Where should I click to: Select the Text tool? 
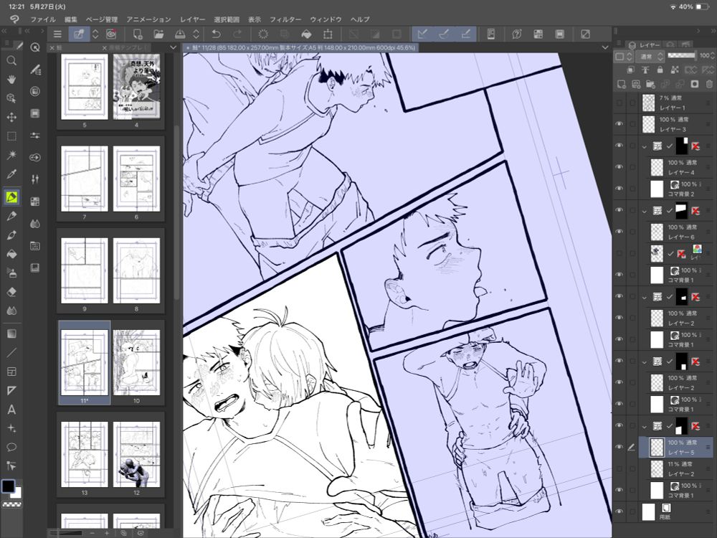(x=11, y=410)
